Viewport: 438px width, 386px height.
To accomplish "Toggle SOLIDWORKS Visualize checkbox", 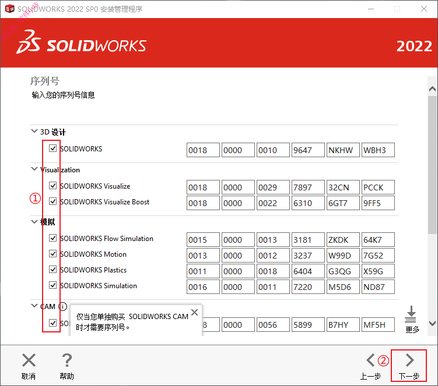I will [x=53, y=186].
